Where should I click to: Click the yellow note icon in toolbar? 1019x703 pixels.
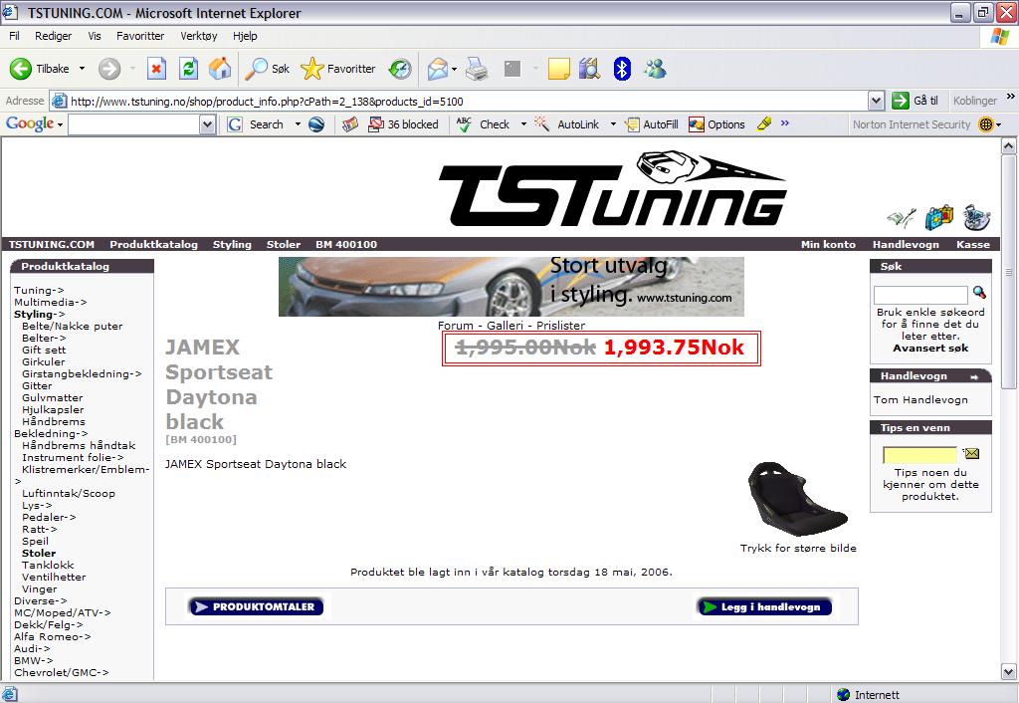(559, 69)
